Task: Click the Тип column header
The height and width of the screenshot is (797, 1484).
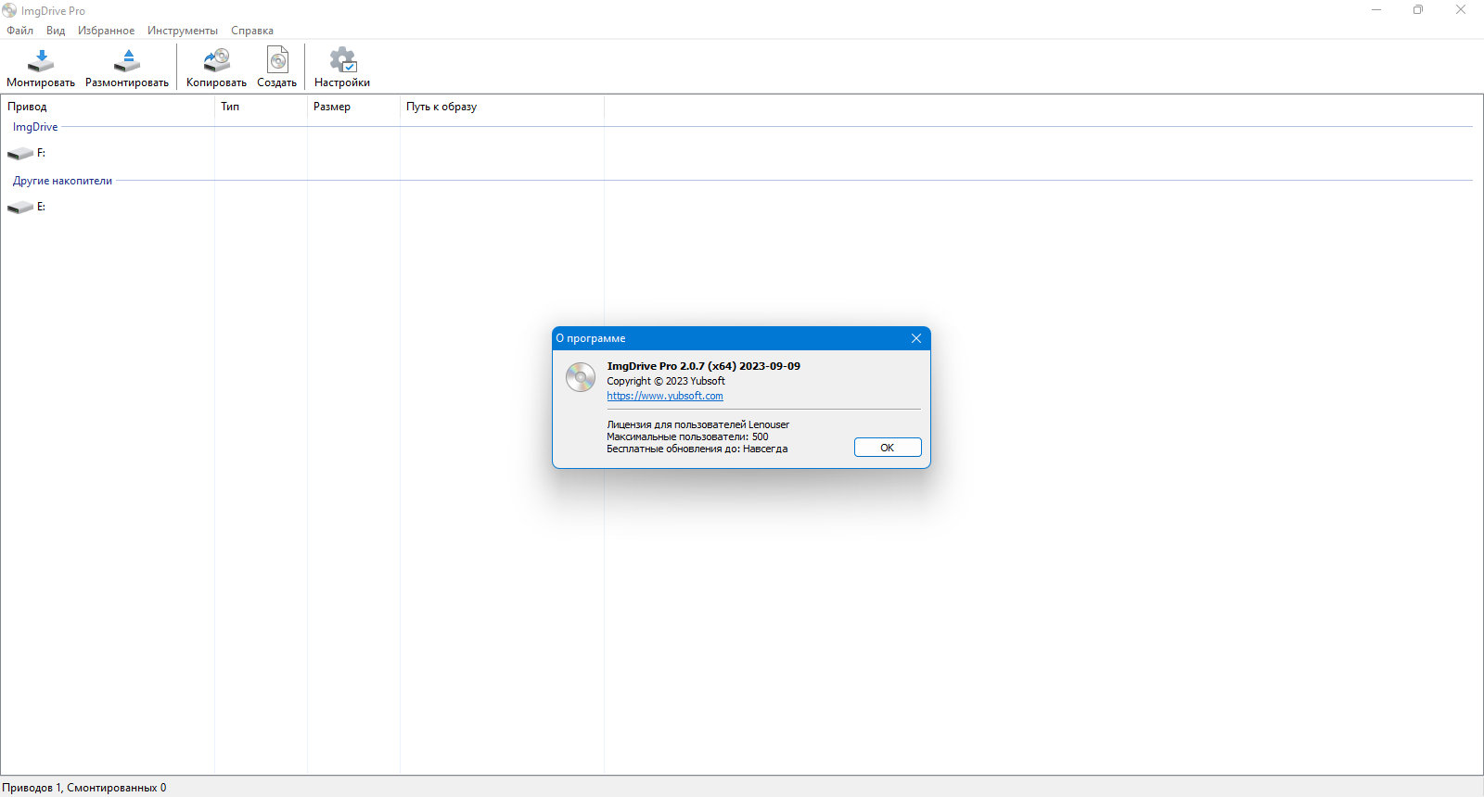Action: click(x=261, y=107)
